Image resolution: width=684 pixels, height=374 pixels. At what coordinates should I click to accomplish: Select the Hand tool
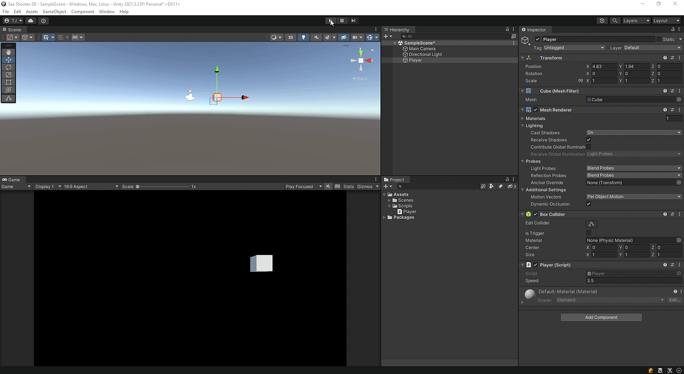(x=8, y=52)
